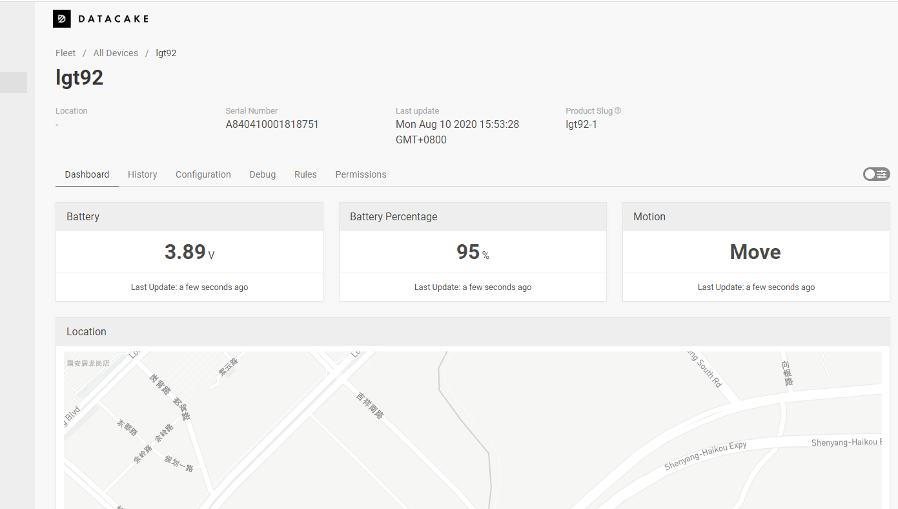The width and height of the screenshot is (898, 509).
Task: Click the highlighted item in left sidebar
Action: click(x=14, y=82)
